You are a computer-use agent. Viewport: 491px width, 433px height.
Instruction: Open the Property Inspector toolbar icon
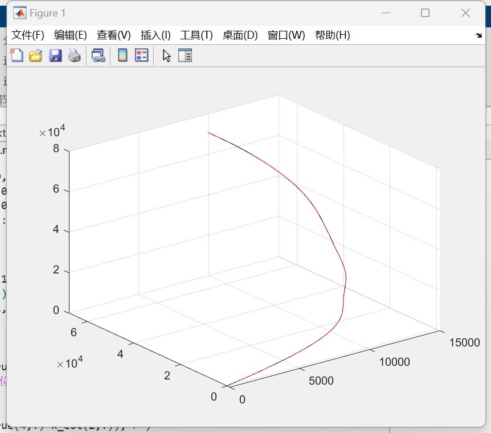(x=185, y=55)
